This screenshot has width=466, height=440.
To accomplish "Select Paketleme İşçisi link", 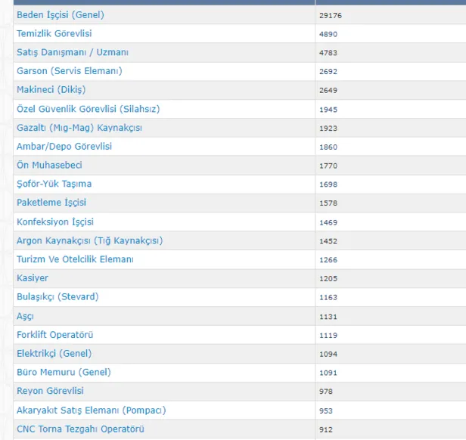I will click(51, 203).
